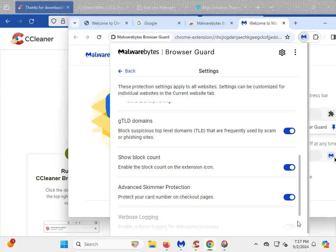Toggle gTLD domains blocking switch
This screenshot has width=336, height=252.
click(x=289, y=131)
